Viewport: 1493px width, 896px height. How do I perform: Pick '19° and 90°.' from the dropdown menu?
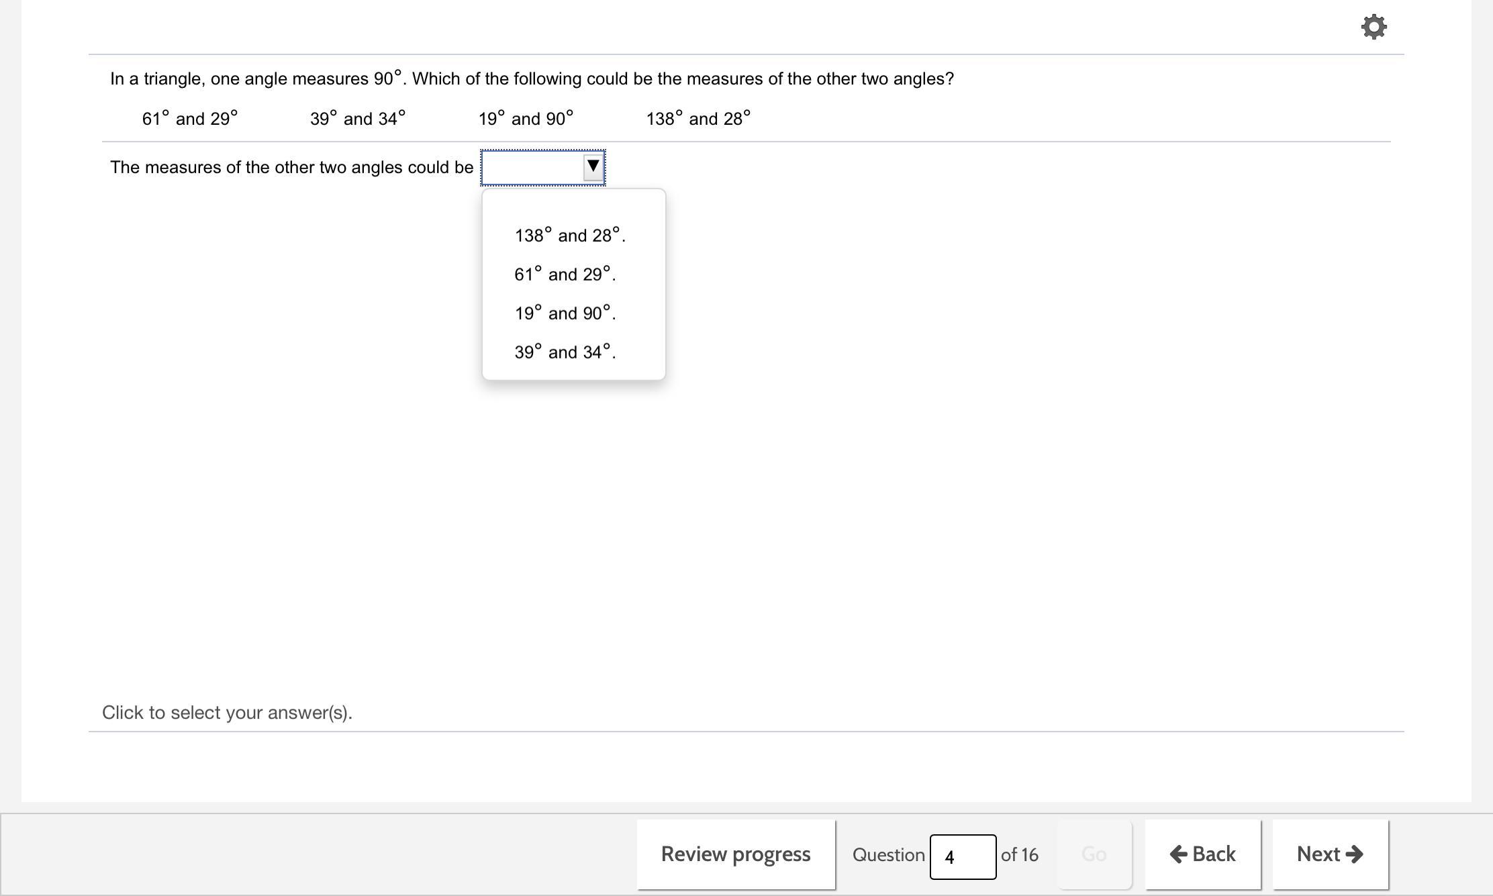tap(565, 313)
